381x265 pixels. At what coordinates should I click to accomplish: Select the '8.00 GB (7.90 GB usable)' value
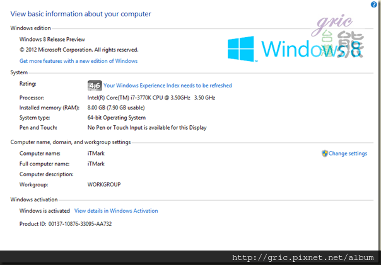[116, 108]
